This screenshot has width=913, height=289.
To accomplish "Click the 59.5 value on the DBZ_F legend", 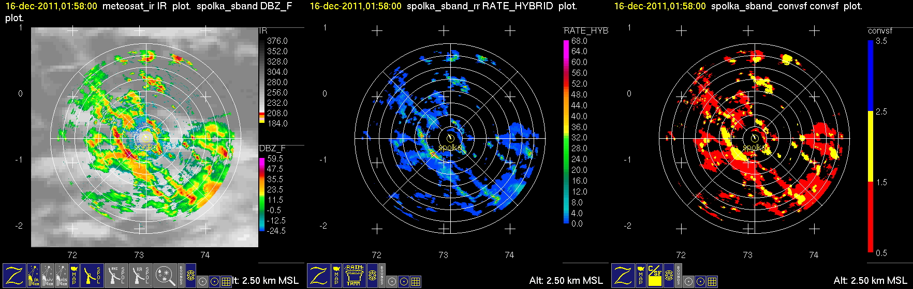I will pyautogui.click(x=275, y=158).
